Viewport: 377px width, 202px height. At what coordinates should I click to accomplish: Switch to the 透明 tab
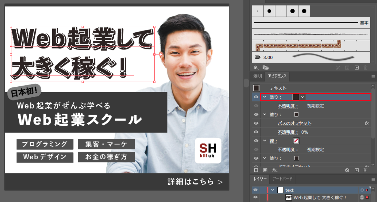[x=257, y=76]
